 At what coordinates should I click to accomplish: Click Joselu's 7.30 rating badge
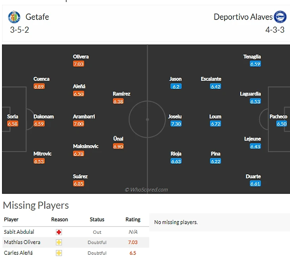(176, 124)
